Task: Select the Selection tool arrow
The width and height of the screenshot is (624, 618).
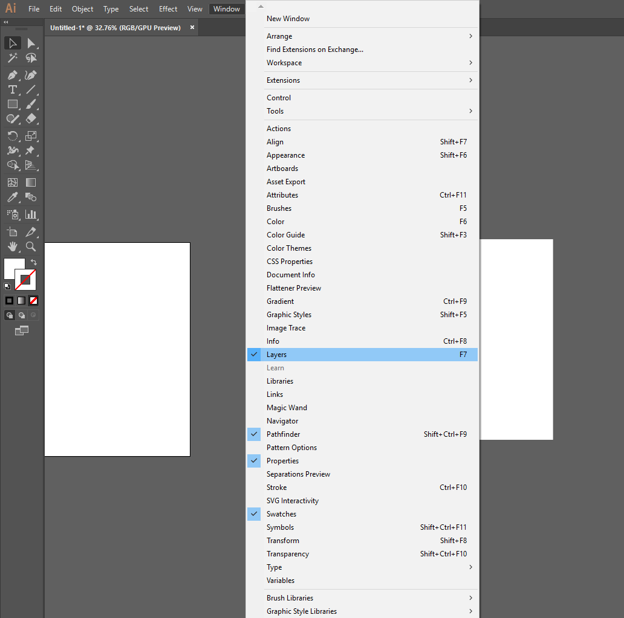Action: pyautogui.click(x=12, y=43)
